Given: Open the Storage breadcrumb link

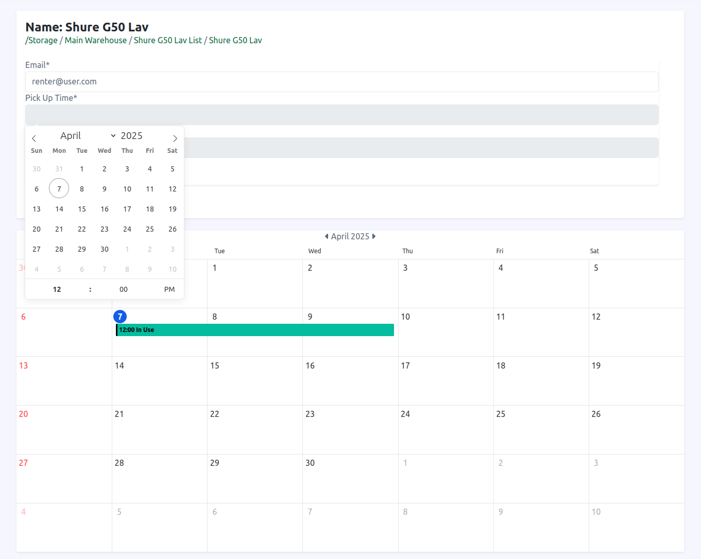Looking at the screenshot, I should click(x=43, y=40).
